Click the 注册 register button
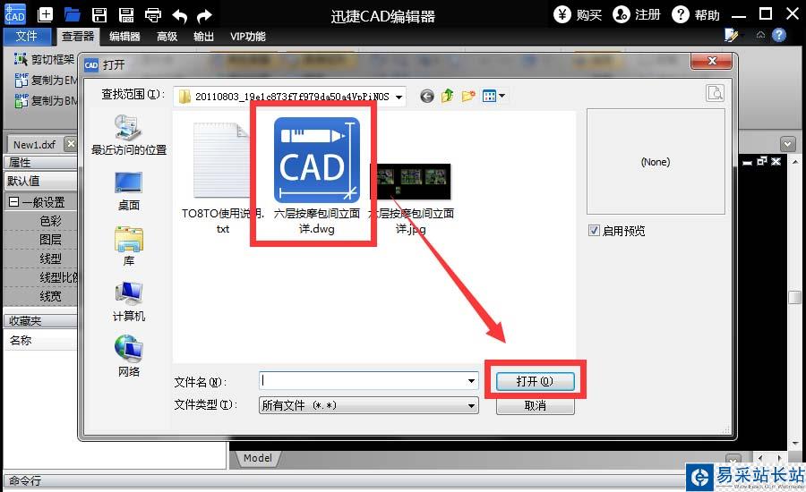 pyautogui.click(x=637, y=14)
